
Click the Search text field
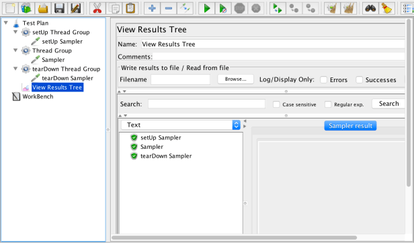click(206, 104)
